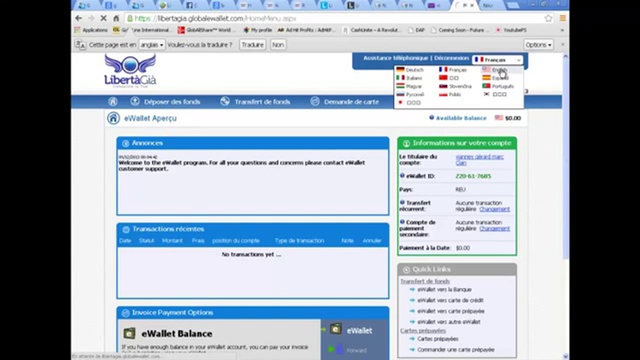This screenshot has height=360, width=640.
Task: Click the home icon in the blue navigation bar
Action: 113,101
